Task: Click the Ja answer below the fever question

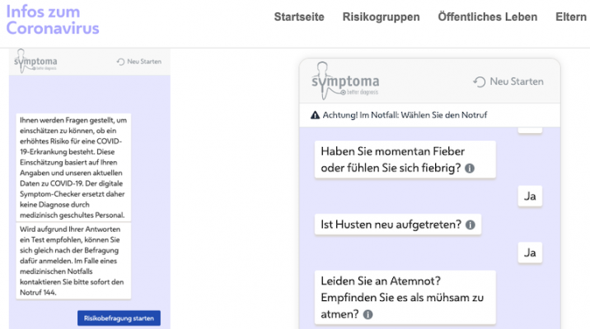Action: point(531,196)
